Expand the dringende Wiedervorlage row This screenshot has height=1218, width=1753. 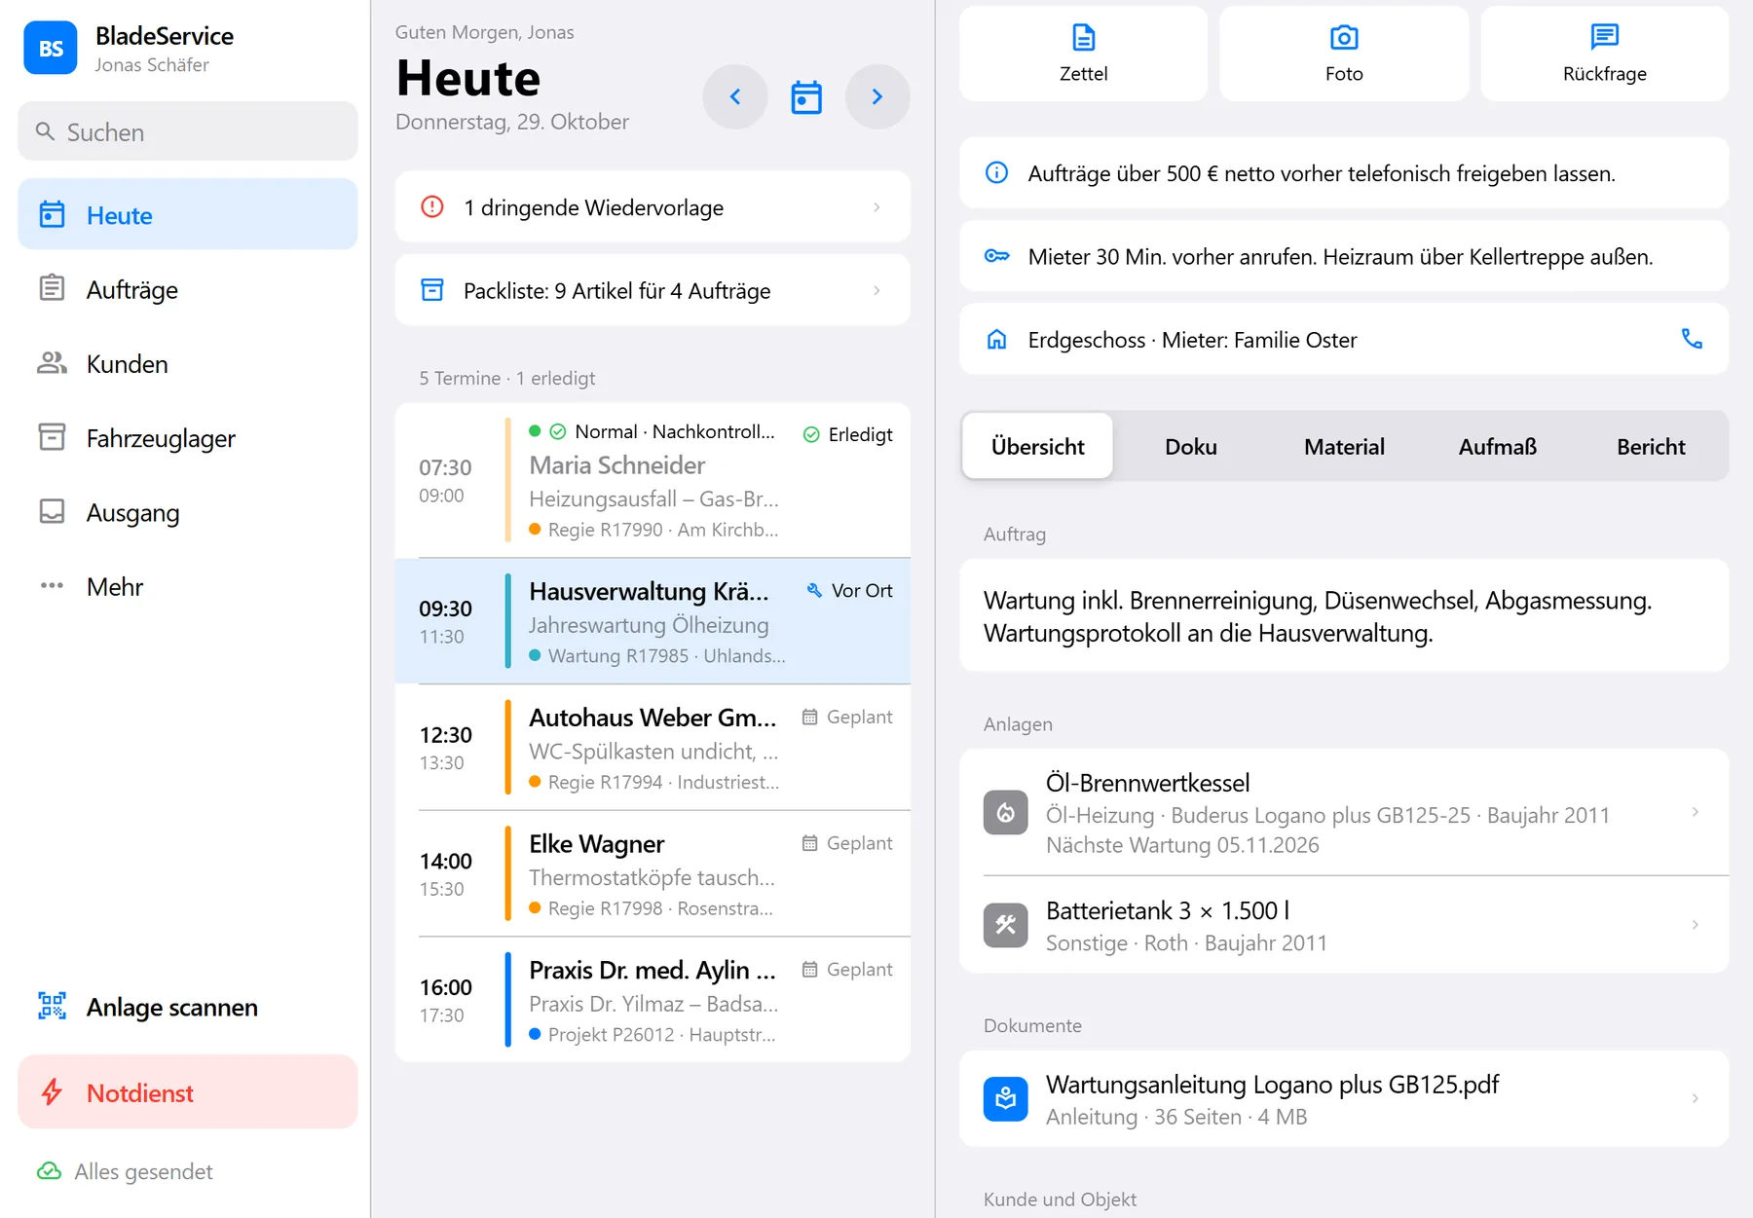tap(653, 206)
